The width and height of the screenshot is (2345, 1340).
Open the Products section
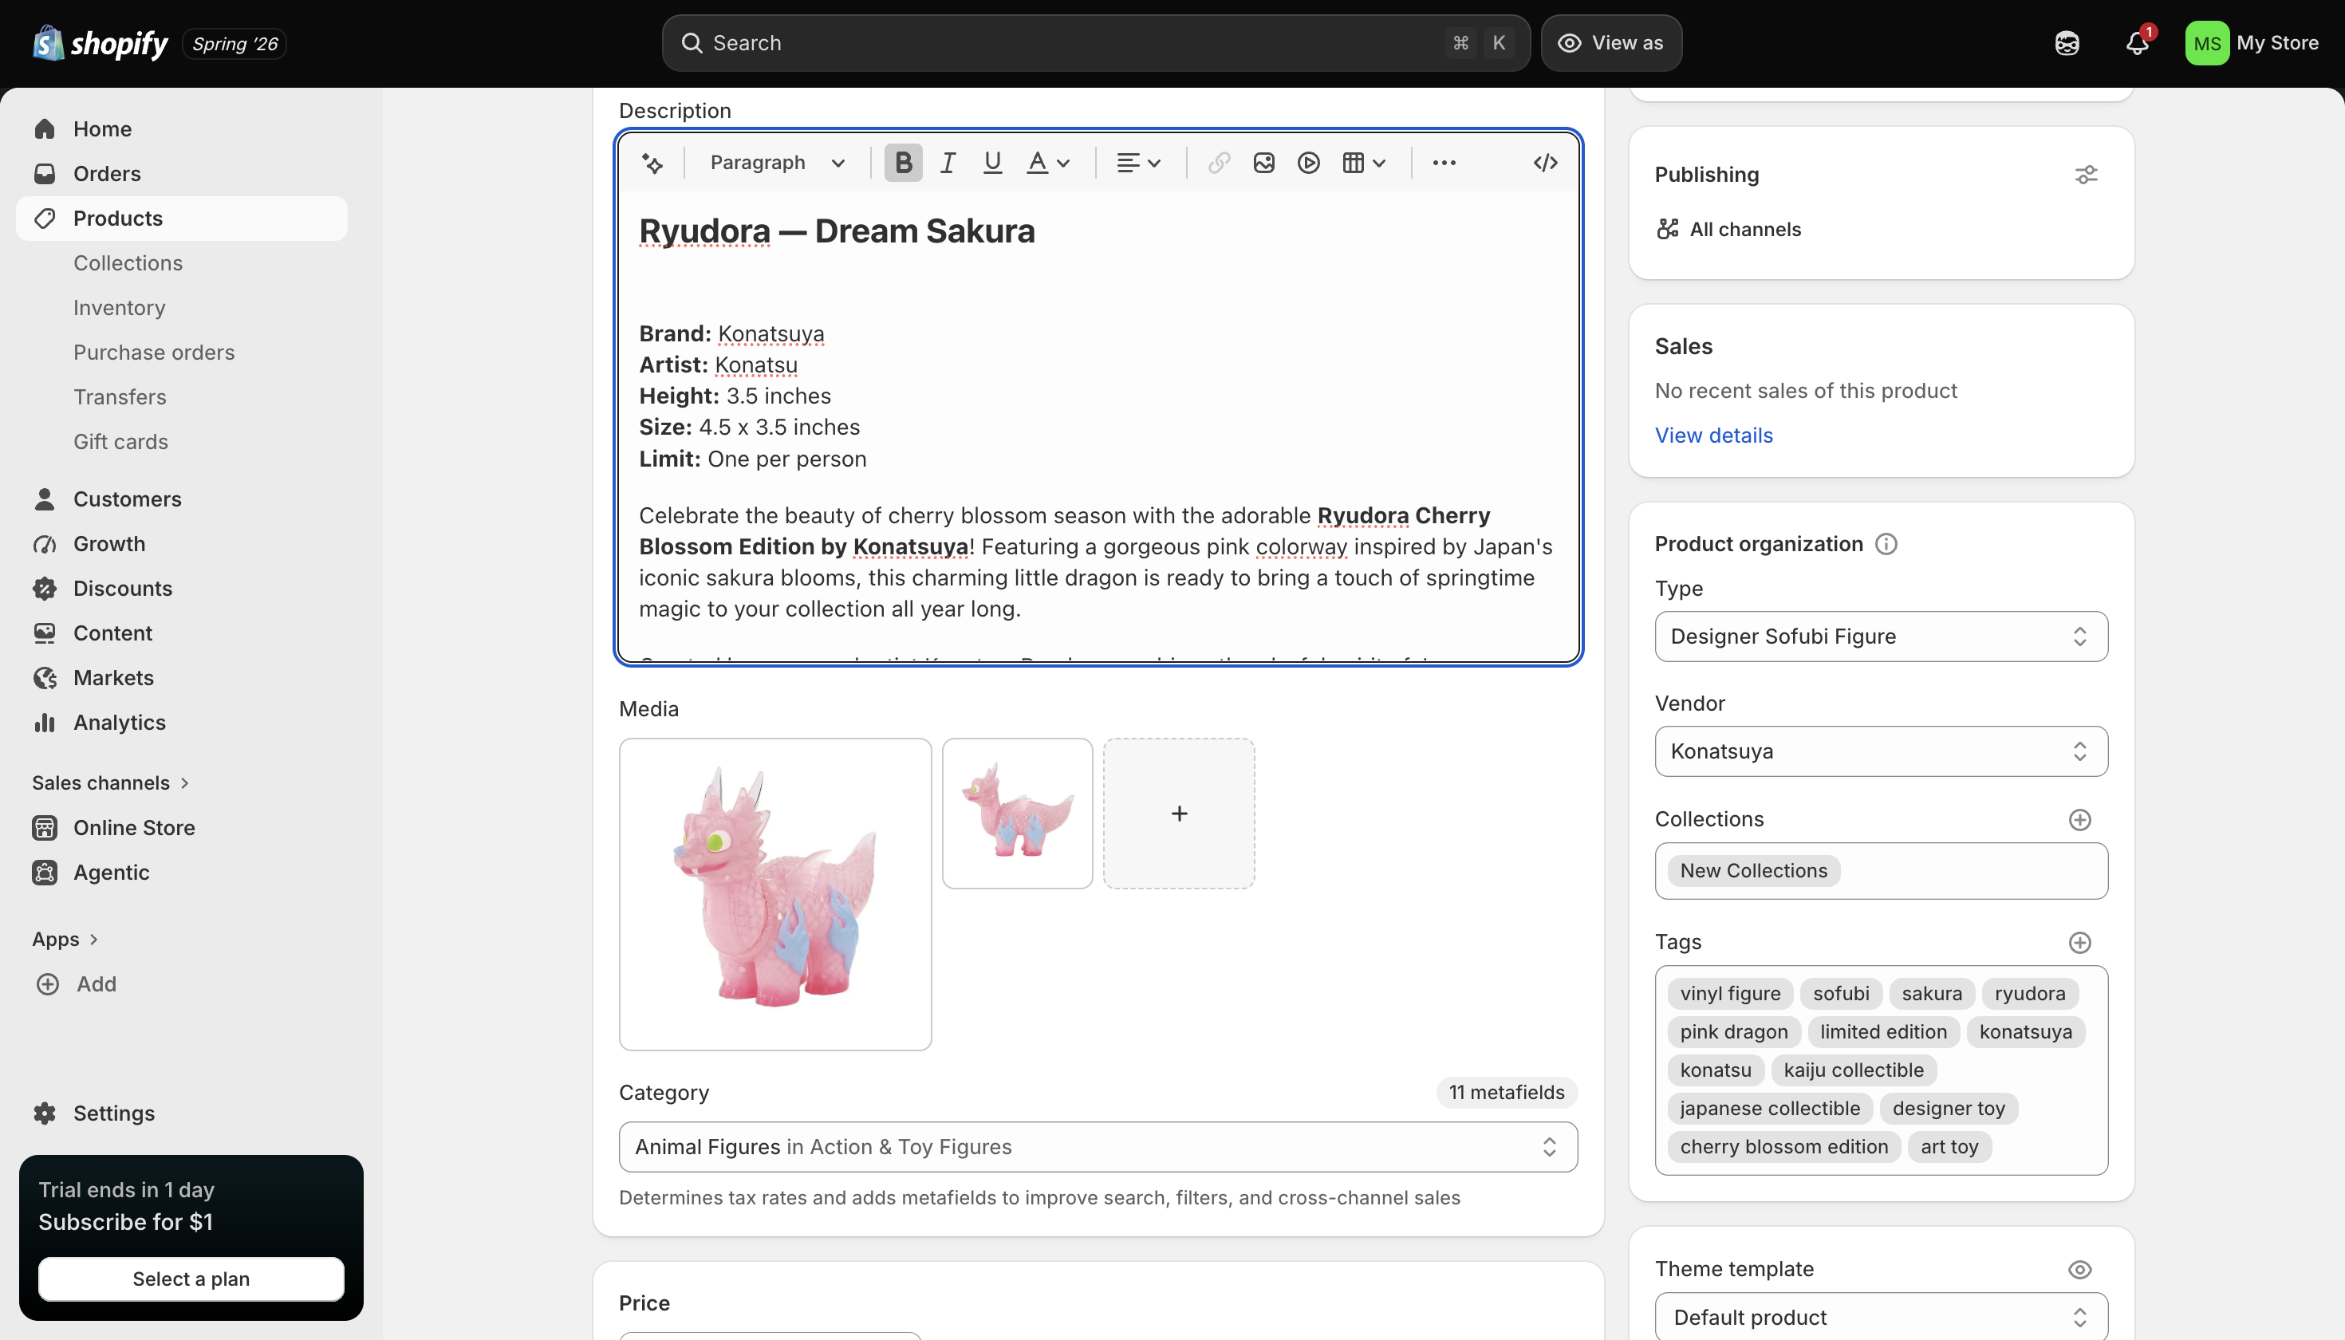[181, 218]
